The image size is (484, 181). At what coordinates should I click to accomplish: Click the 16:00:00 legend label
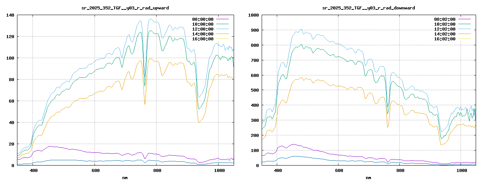pos(203,39)
